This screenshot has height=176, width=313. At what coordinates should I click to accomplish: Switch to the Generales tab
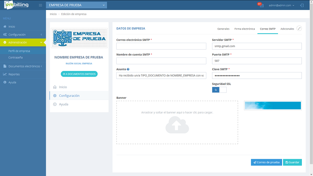[x=223, y=29]
